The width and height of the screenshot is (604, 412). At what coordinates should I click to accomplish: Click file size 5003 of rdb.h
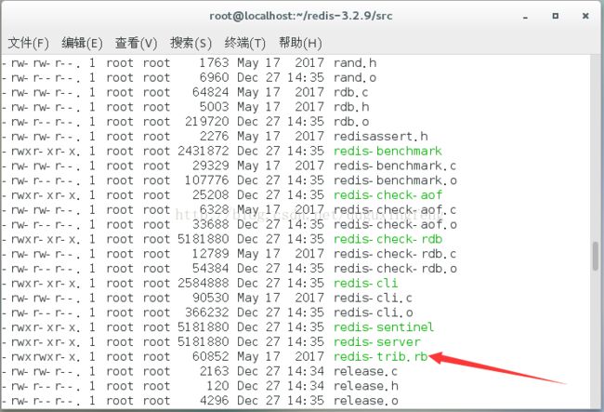(214, 107)
